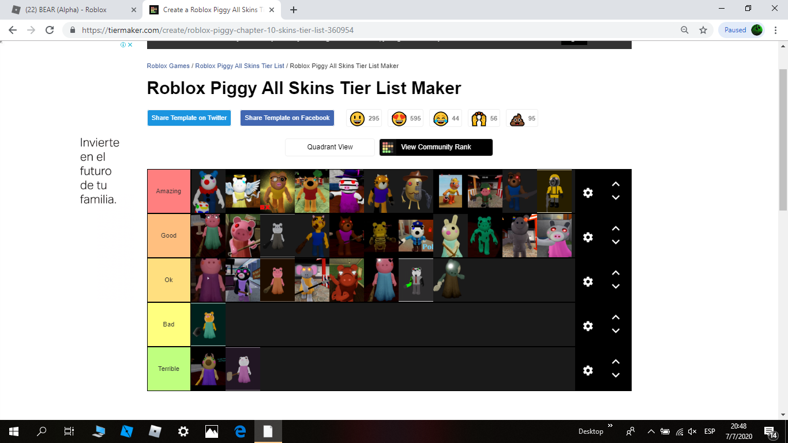Viewport: 788px width, 443px height.
Task: Close the BEAR (Alpha) - Roblox tab
Action: point(134,10)
